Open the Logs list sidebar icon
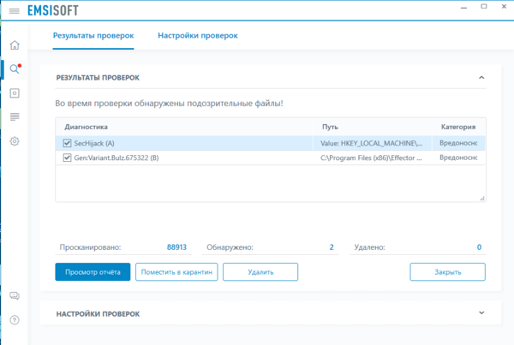Image resolution: width=514 pixels, height=345 pixels. tap(15, 116)
